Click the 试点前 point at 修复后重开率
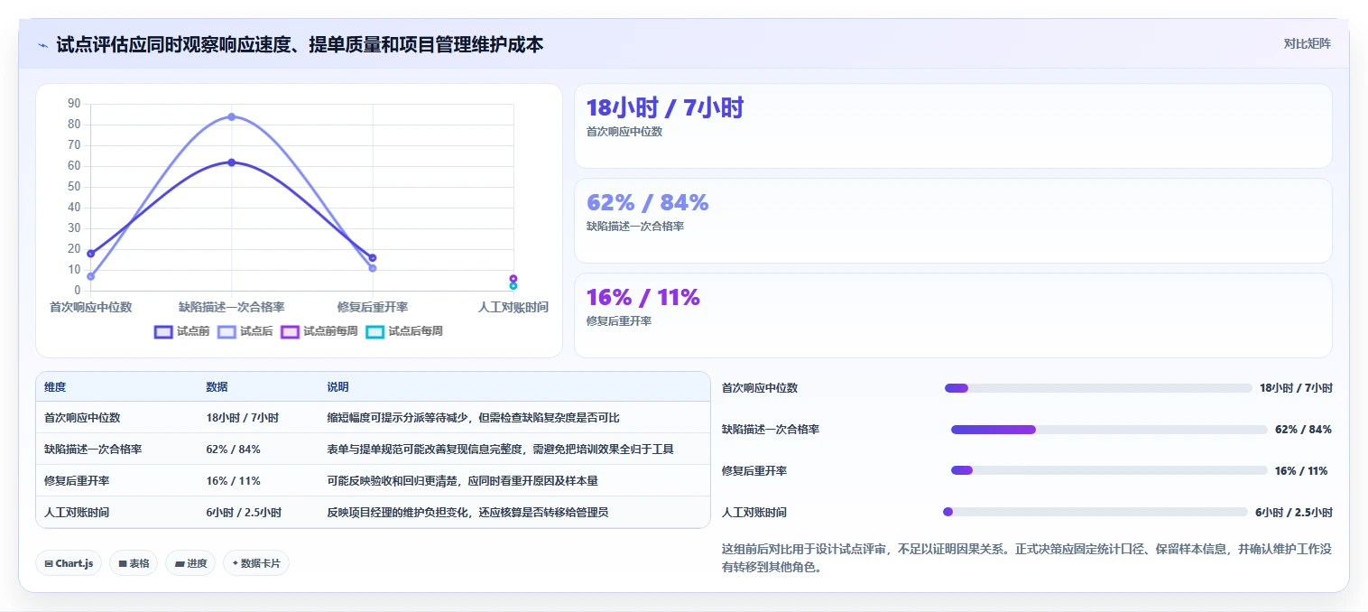This screenshot has height=612, width=1368. coord(373,258)
